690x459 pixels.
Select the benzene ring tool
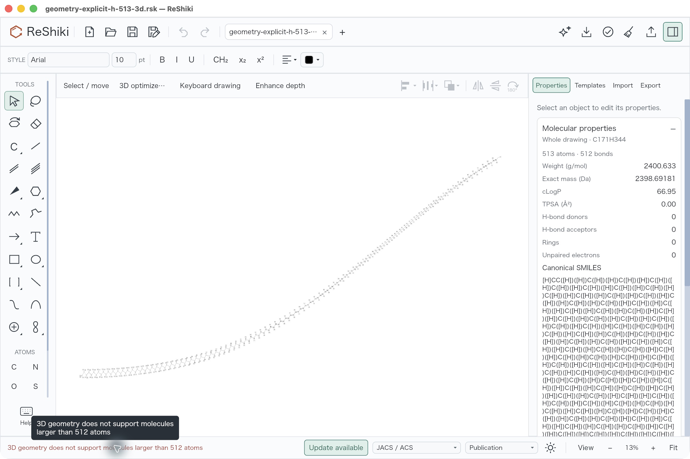[x=35, y=192]
